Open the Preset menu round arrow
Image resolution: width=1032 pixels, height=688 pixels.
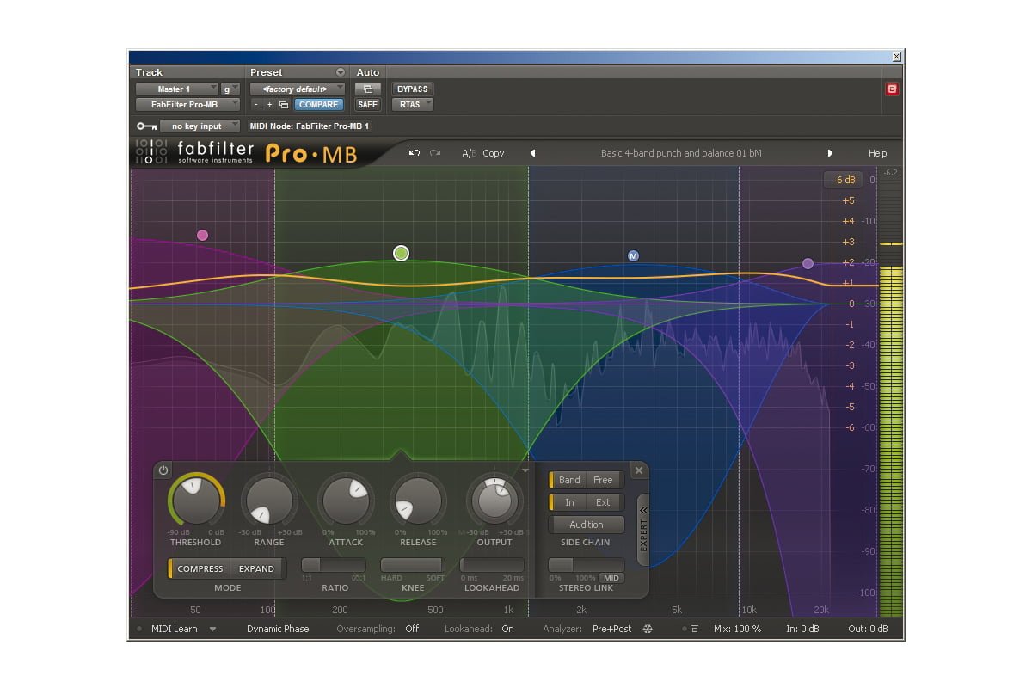click(341, 72)
